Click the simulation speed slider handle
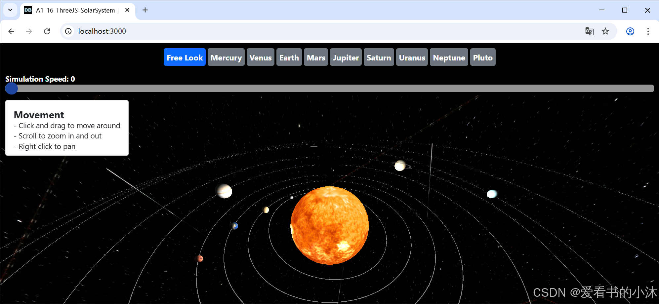659x304 pixels. [x=12, y=88]
